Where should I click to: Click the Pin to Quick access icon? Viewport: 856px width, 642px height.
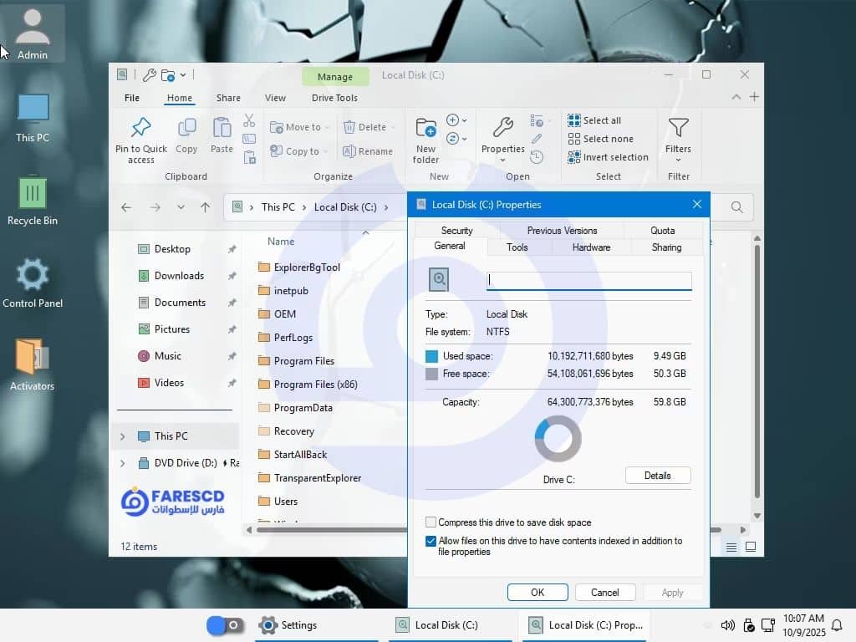tap(141, 128)
